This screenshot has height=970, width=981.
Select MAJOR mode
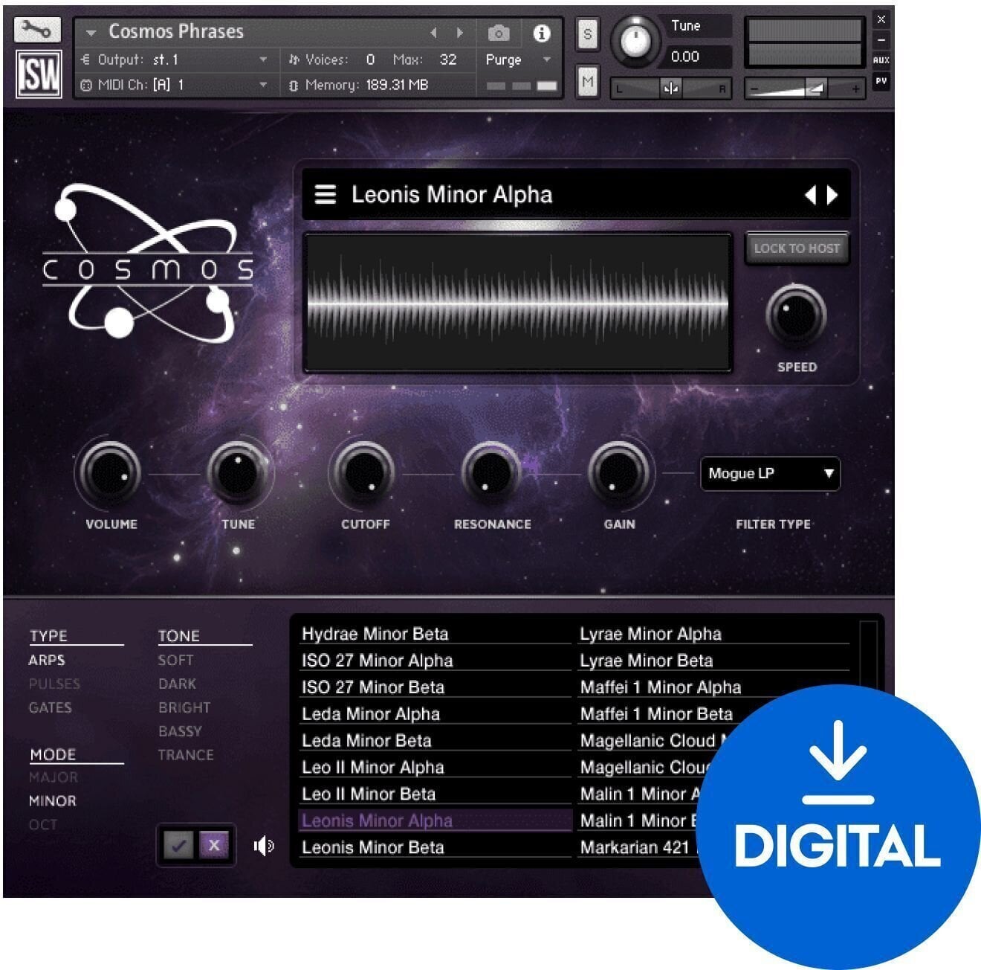pyautogui.click(x=53, y=777)
